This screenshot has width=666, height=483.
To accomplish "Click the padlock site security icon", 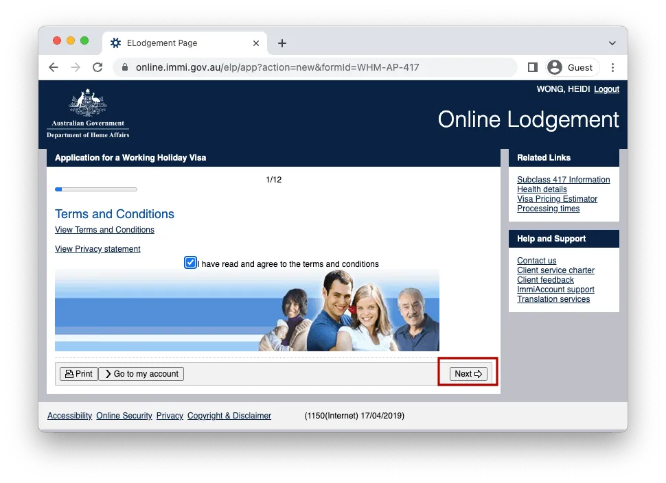I will (x=125, y=67).
